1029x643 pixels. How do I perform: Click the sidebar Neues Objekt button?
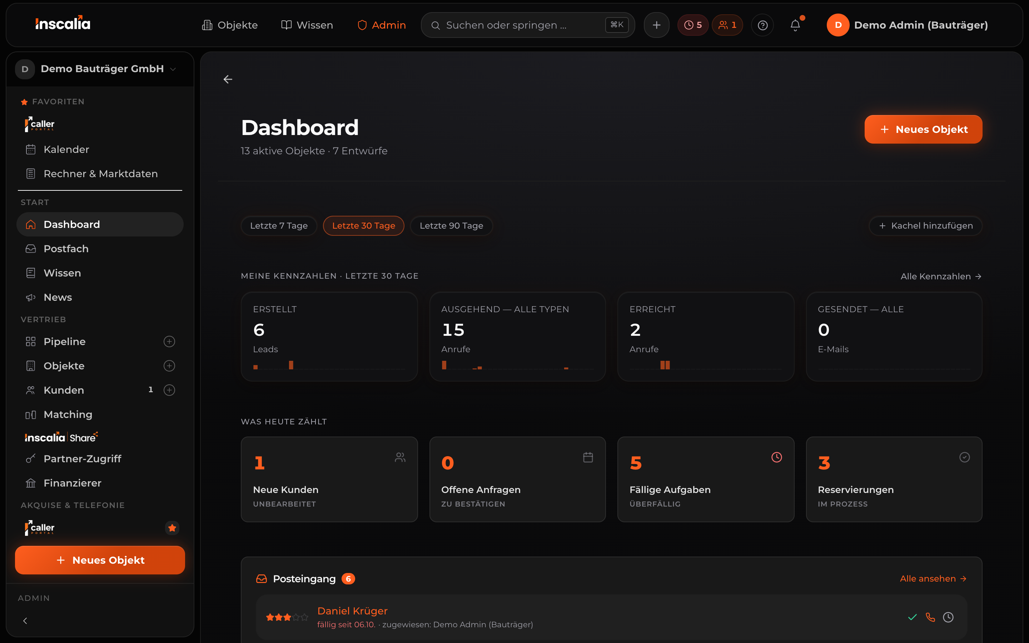click(100, 560)
